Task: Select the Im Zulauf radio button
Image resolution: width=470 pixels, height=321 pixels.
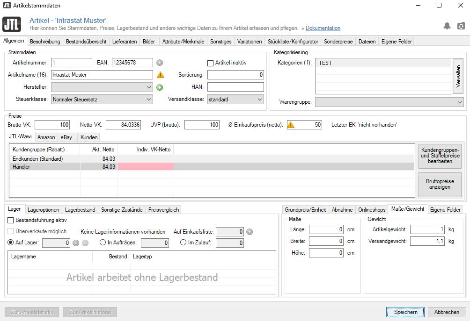Action: [183, 243]
